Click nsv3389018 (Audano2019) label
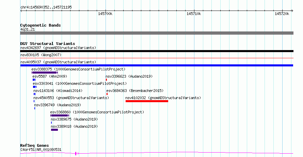 point(74,126)
